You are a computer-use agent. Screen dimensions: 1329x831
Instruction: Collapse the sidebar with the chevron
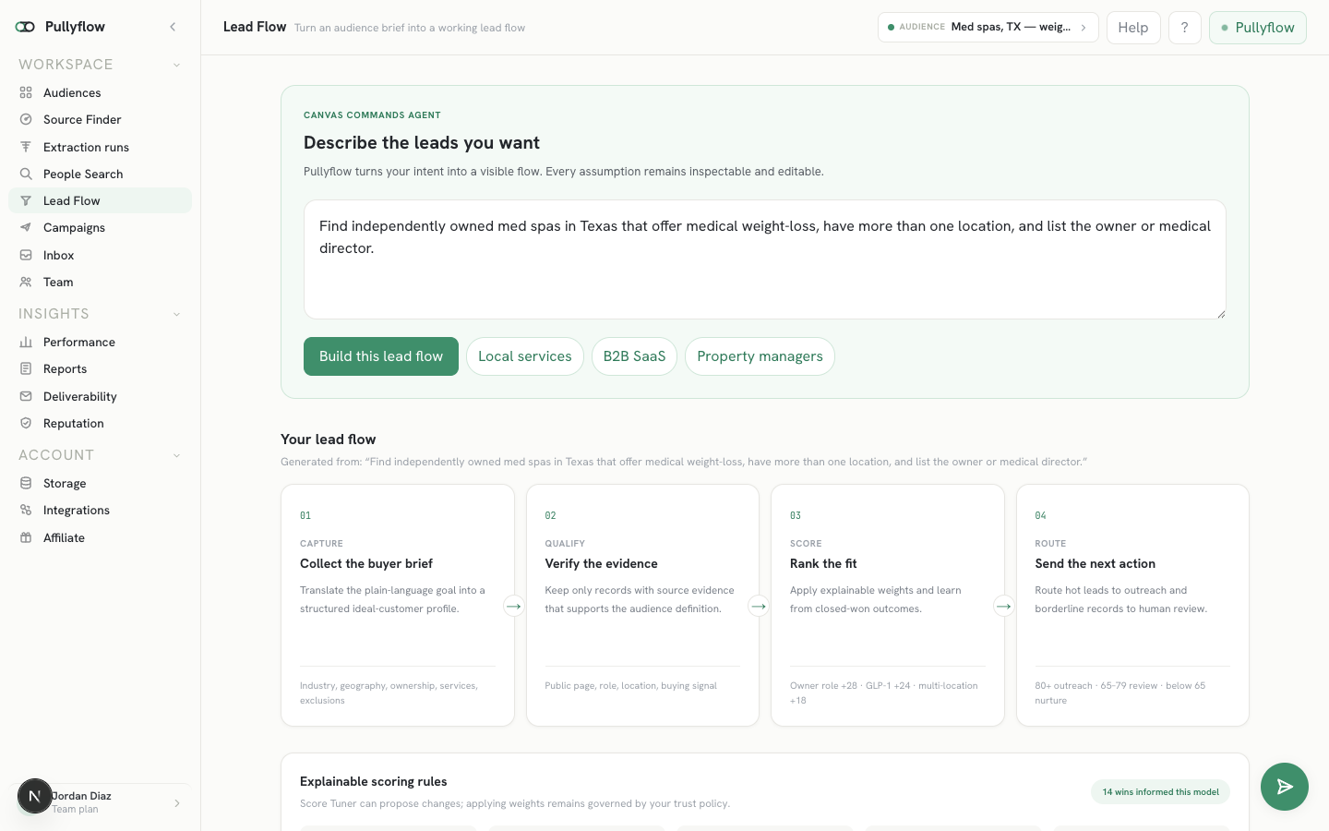point(173,27)
